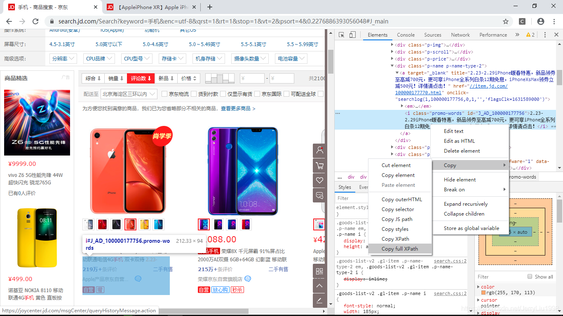Reload the page with the refresh icon

tap(35, 21)
